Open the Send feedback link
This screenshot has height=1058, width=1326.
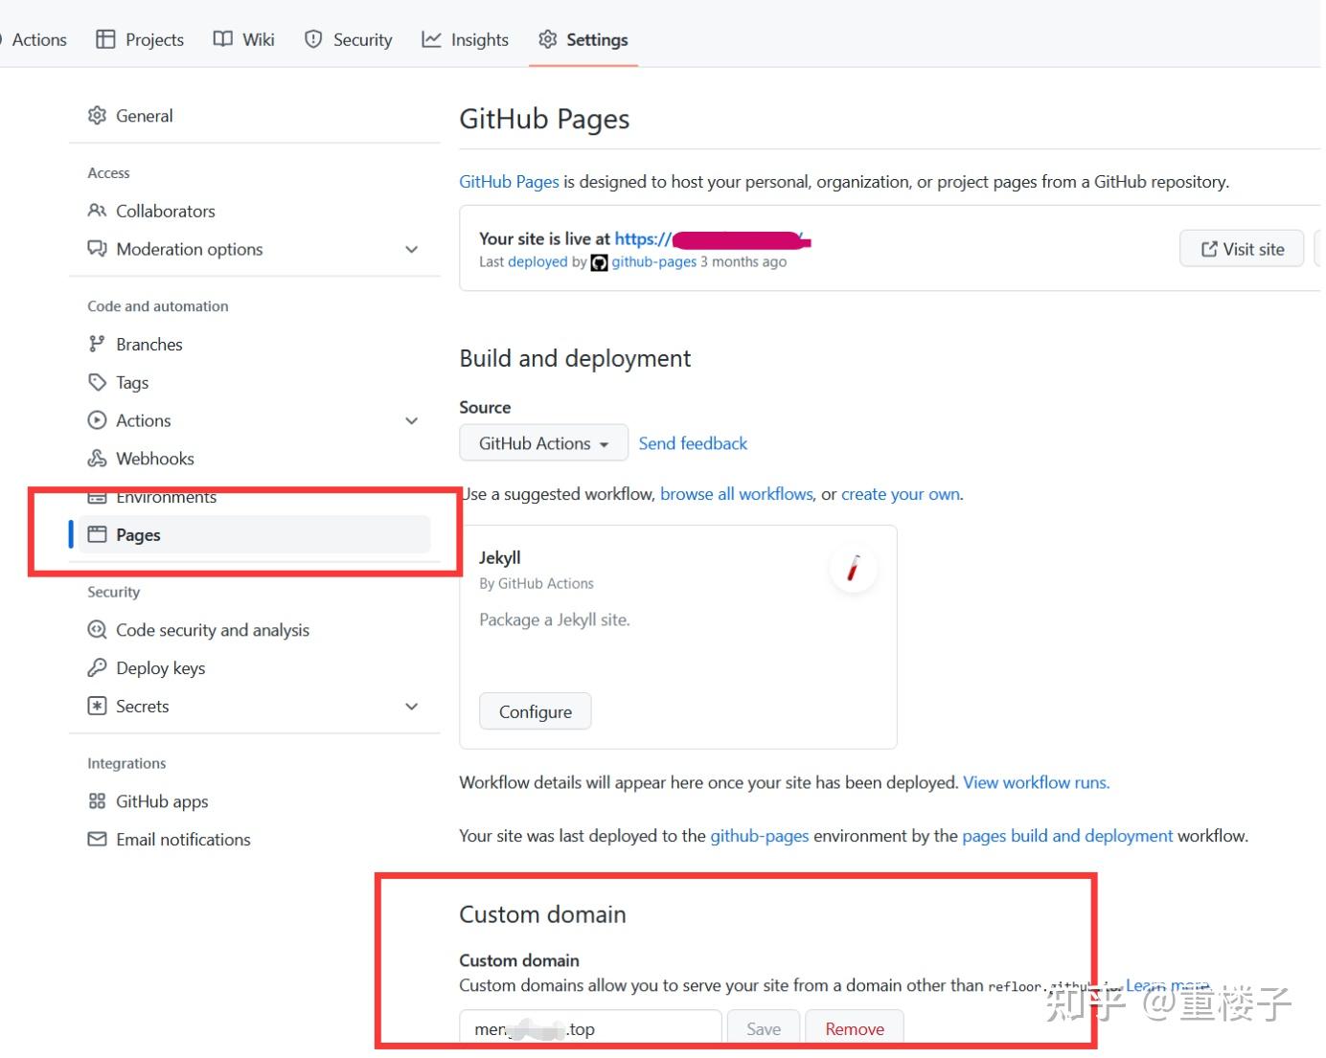click(x=693, y=442)
